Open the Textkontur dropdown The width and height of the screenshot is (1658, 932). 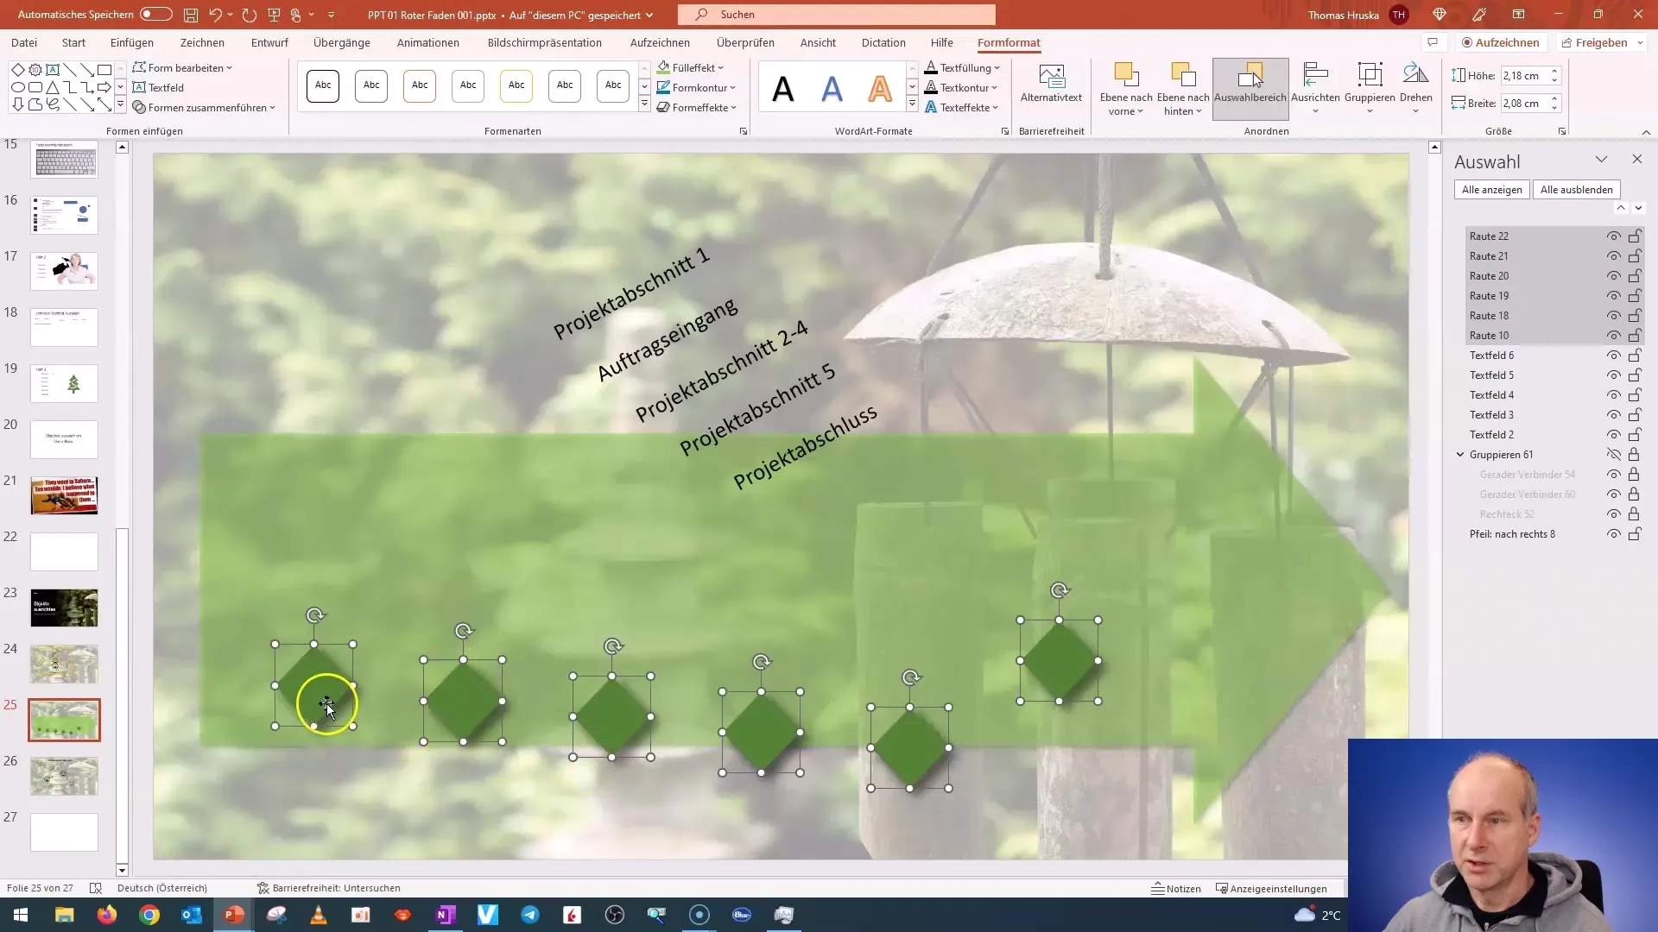961,87
